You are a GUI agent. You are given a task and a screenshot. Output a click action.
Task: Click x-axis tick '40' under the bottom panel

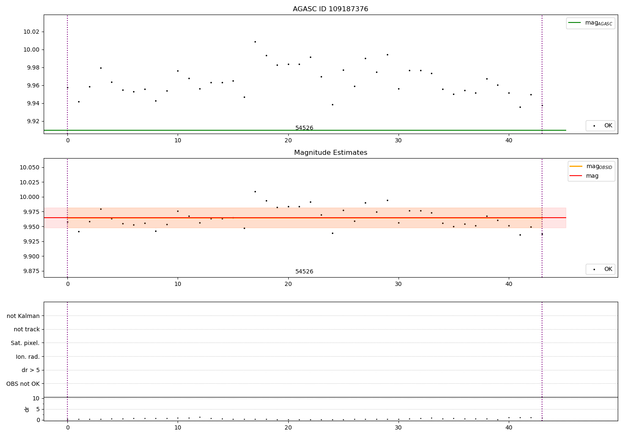tap(509, 427)
